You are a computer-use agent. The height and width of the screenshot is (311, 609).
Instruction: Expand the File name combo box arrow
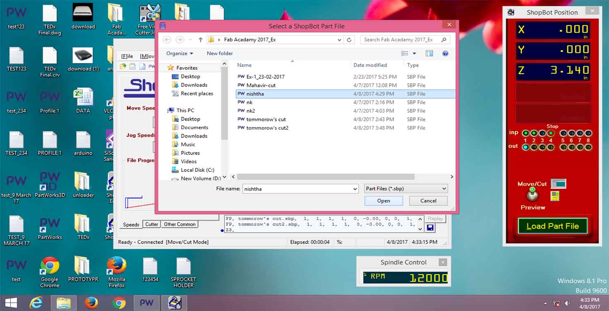[355, 189]
